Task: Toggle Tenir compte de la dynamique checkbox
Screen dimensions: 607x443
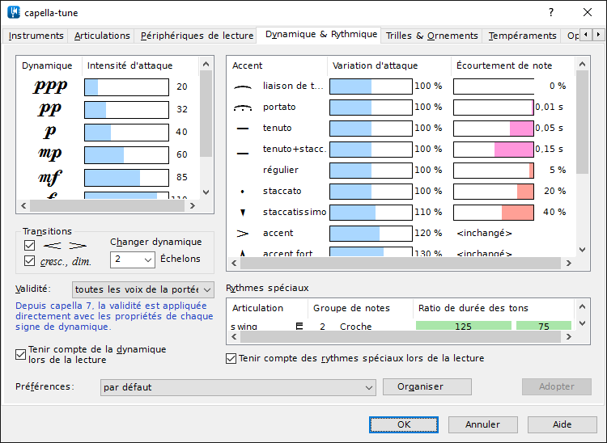Action: point(20,354)
